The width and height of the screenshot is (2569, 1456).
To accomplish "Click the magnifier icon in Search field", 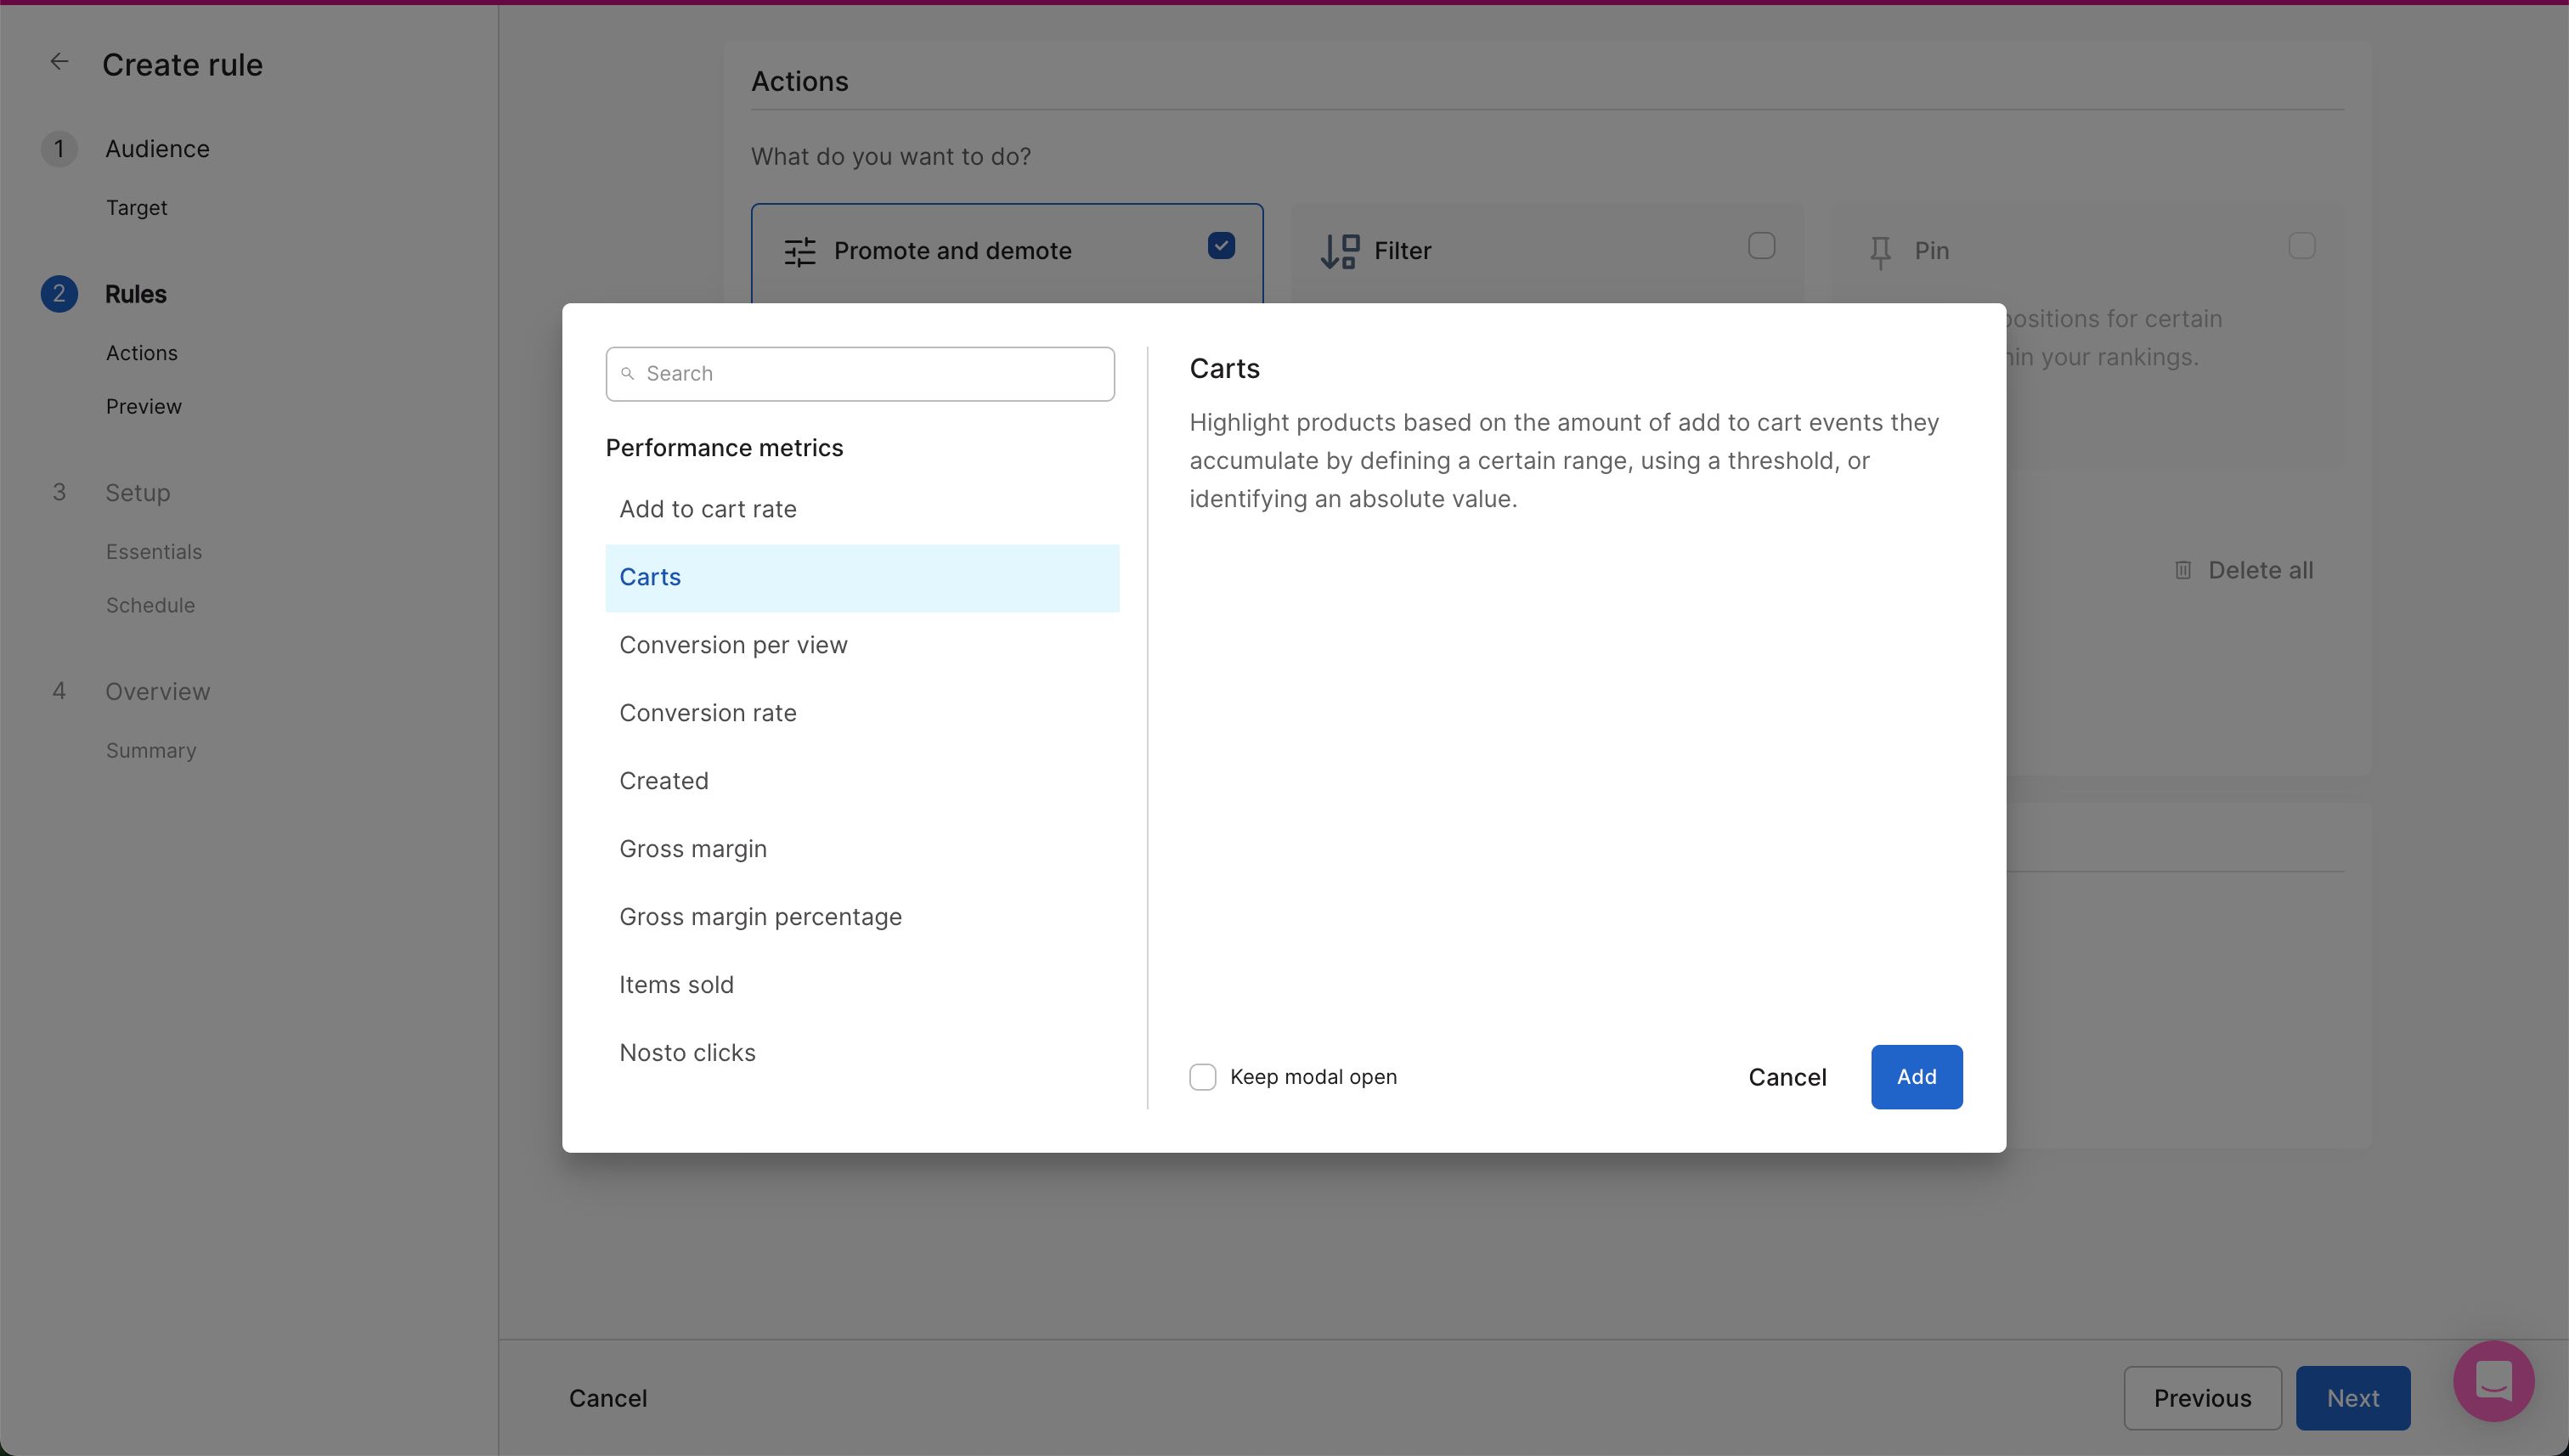I will [x=628, y=374].
